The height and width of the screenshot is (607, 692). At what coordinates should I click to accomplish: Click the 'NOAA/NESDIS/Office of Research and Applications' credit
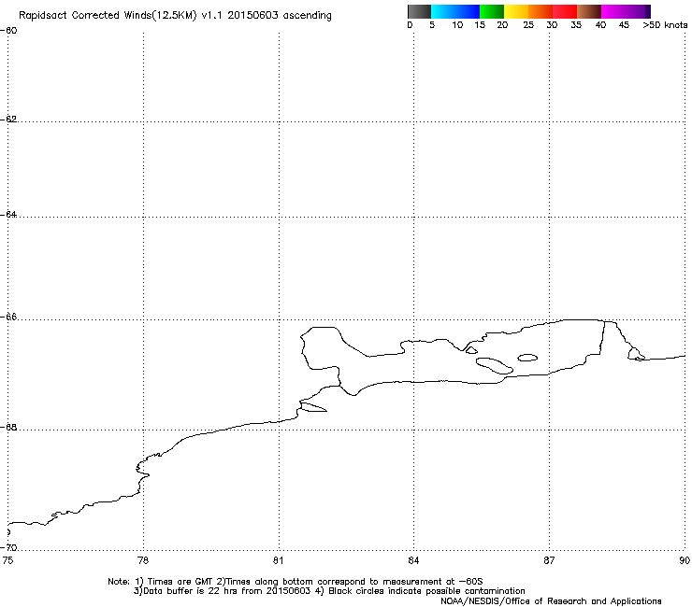pyautogui.click(x=551, y=601)
